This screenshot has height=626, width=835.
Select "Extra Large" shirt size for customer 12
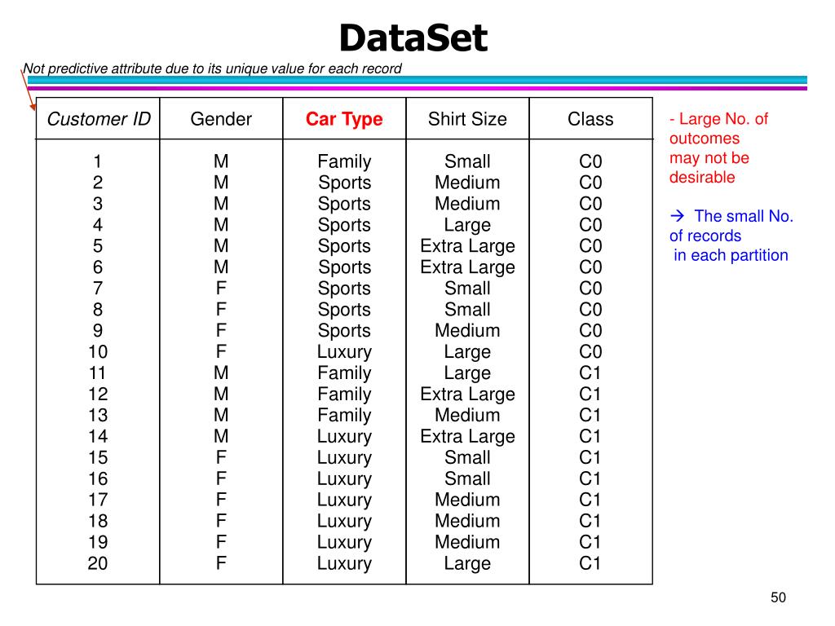(x=467, y=395)
